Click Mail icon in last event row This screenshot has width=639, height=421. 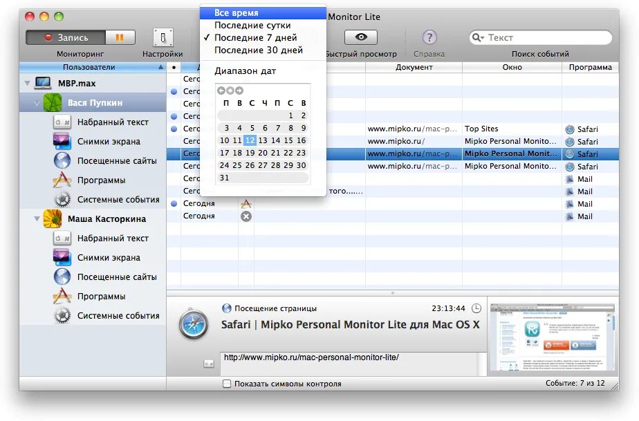(570, 216)
